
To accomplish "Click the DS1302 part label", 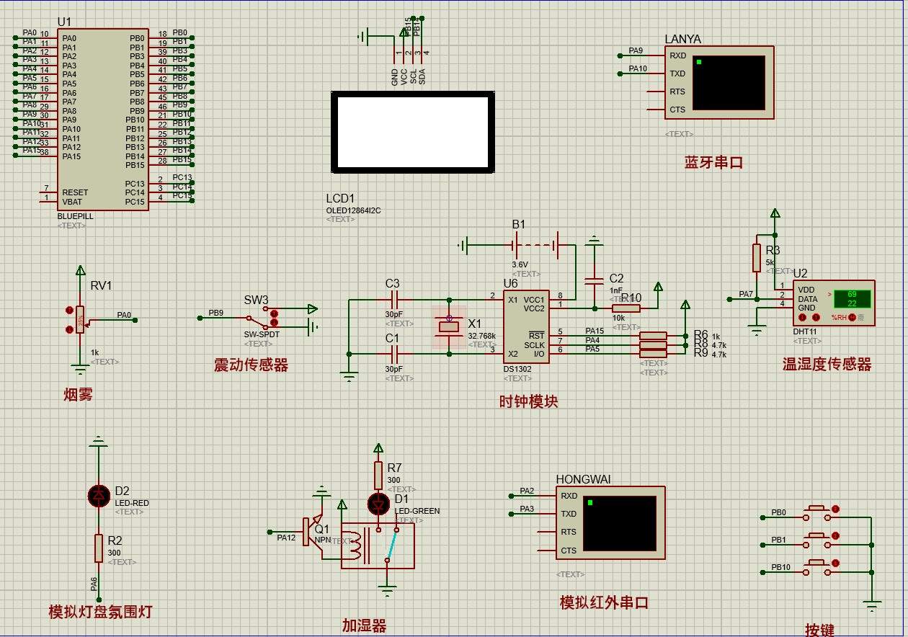I will [517, 369].
